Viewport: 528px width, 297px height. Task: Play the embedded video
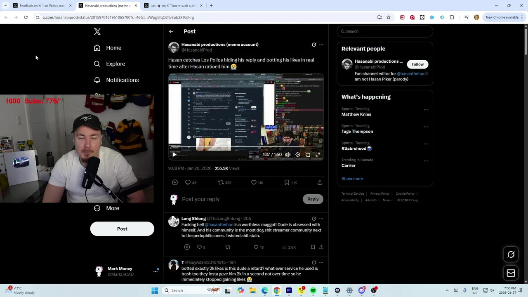click(x=174, y=155)
